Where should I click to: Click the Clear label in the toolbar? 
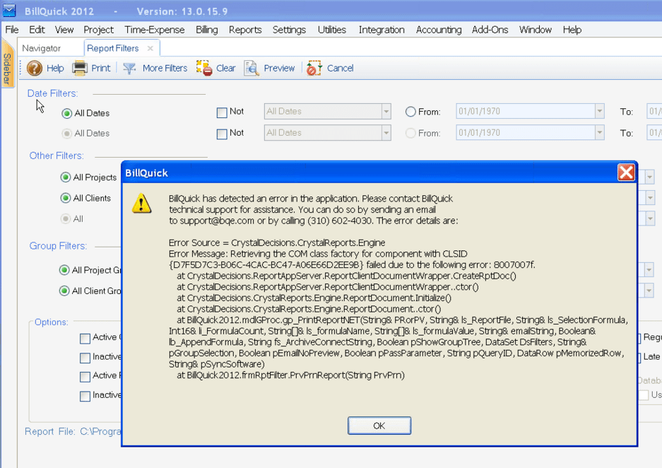tap(226, 69)
